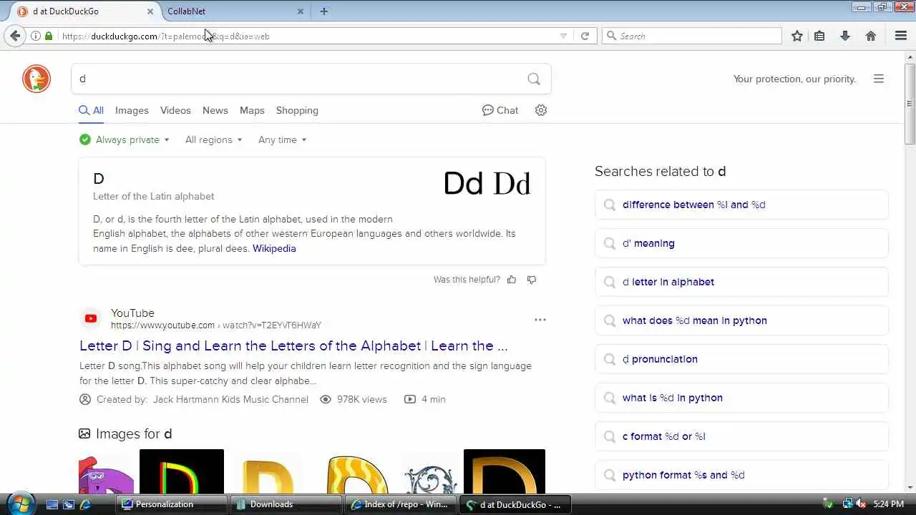The height and width of the screenshot is (515, 916).
Task: Search related: what is %d in python
Action: tap(741, 398)
